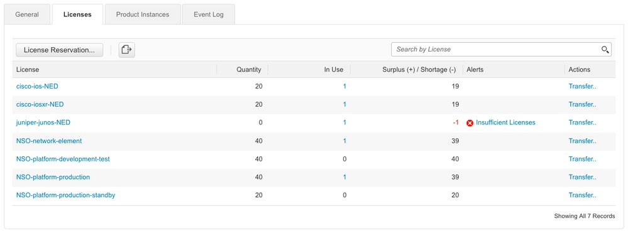Open the cisco-ios-NED license link
The image size is (628, 233).
pos(37,86)
